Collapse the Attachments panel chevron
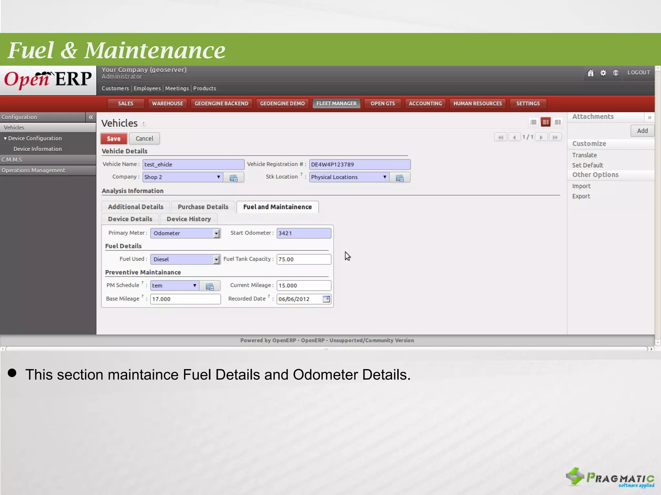 pos(649,117)
